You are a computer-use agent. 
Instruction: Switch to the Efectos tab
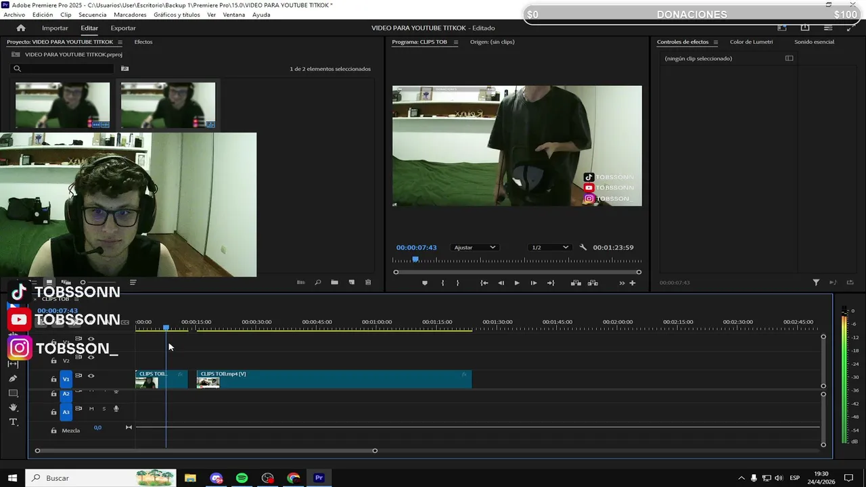pyautogui.click(x=143, y=42)
